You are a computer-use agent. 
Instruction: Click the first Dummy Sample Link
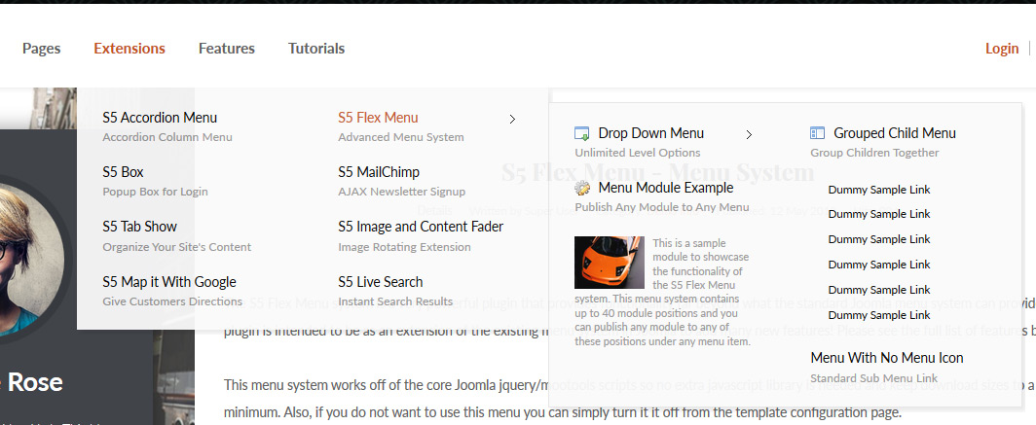coord(878,190)
